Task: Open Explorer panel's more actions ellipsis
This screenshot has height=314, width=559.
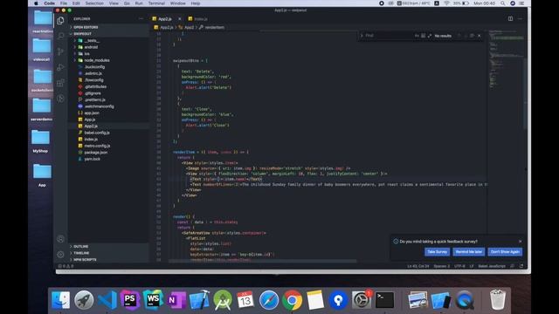Action: click(141, 19)
